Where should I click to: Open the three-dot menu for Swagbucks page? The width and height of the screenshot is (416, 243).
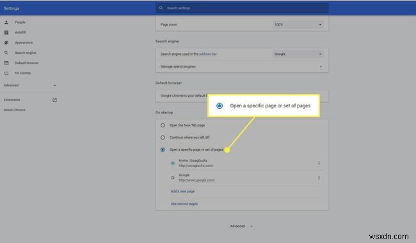pos(319,163)
